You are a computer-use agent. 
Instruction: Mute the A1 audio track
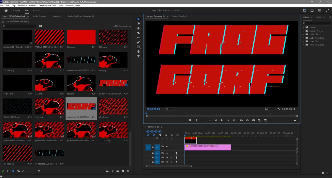(x=167, y=153)
